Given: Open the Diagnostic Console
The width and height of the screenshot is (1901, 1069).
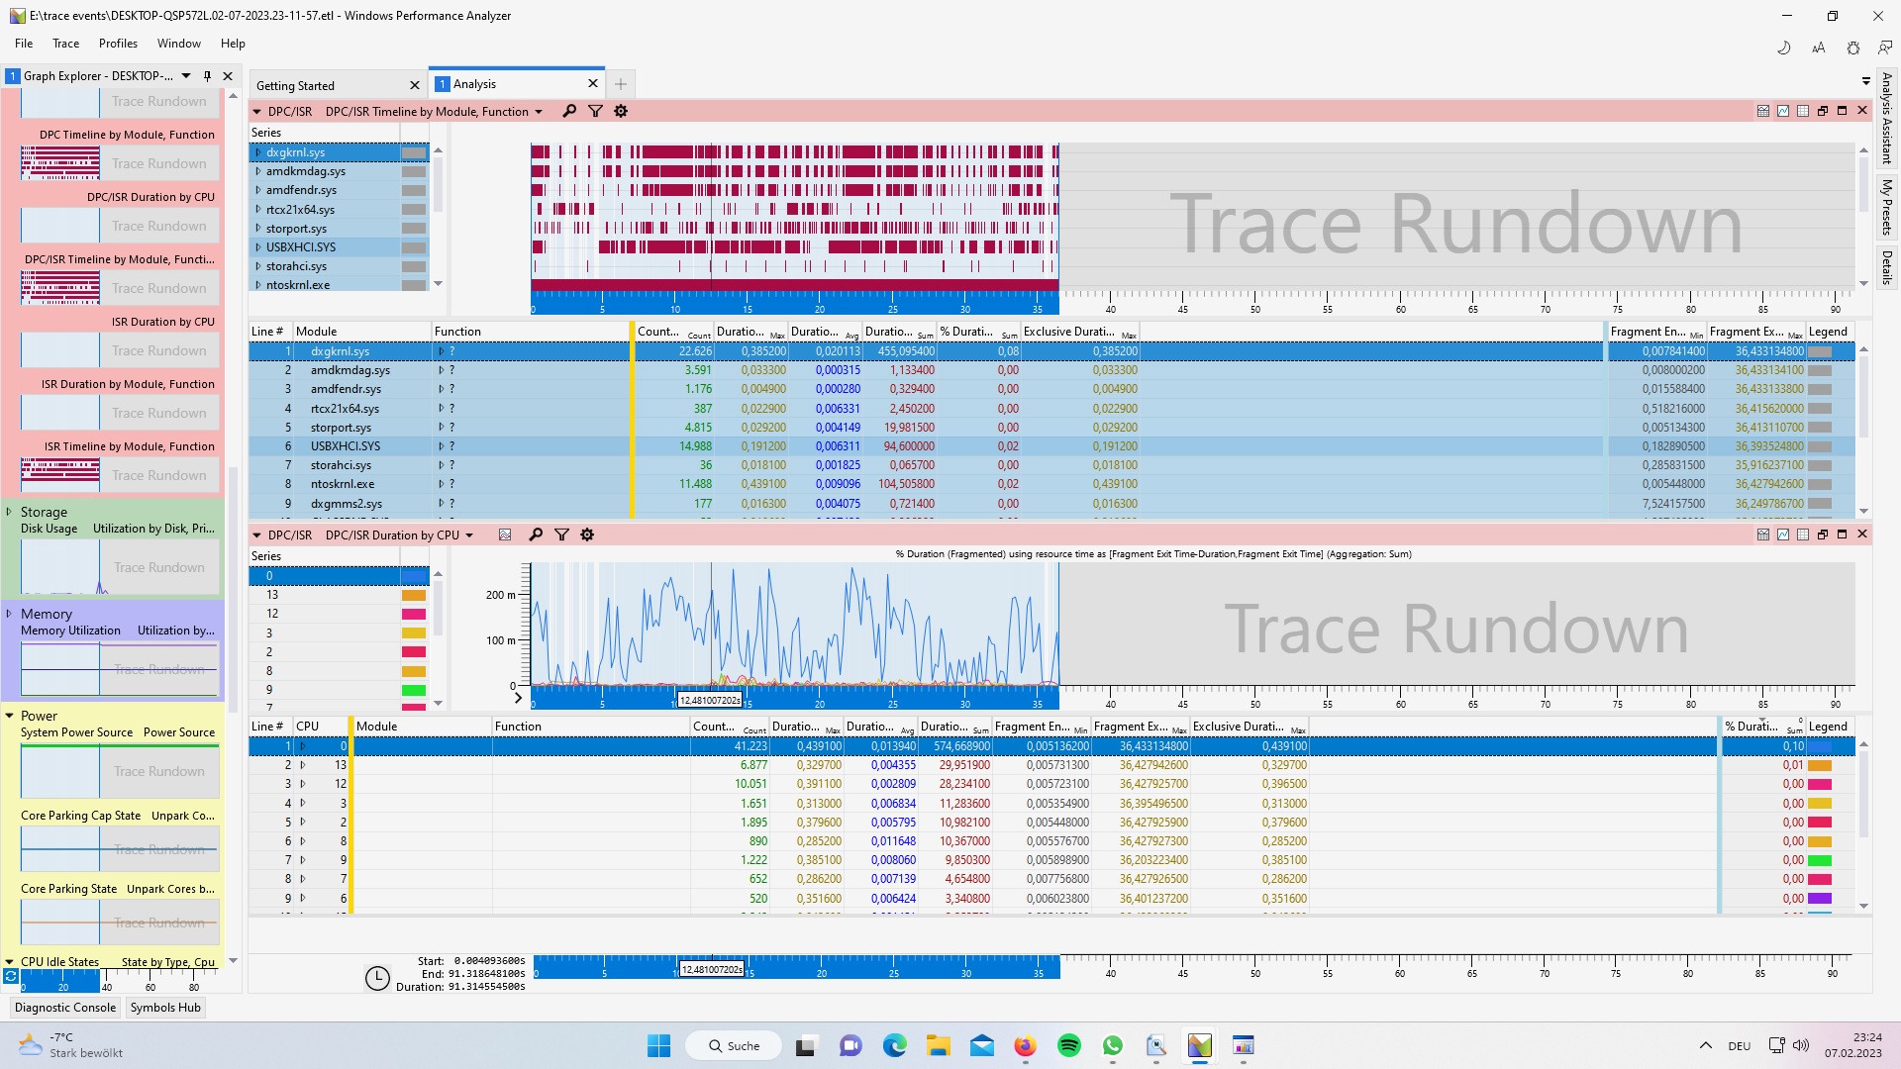Looking at the screenshot, I should tap(65, 1008).
